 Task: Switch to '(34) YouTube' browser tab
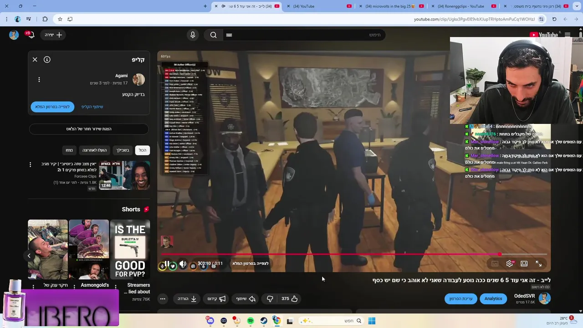coord(319,6)
